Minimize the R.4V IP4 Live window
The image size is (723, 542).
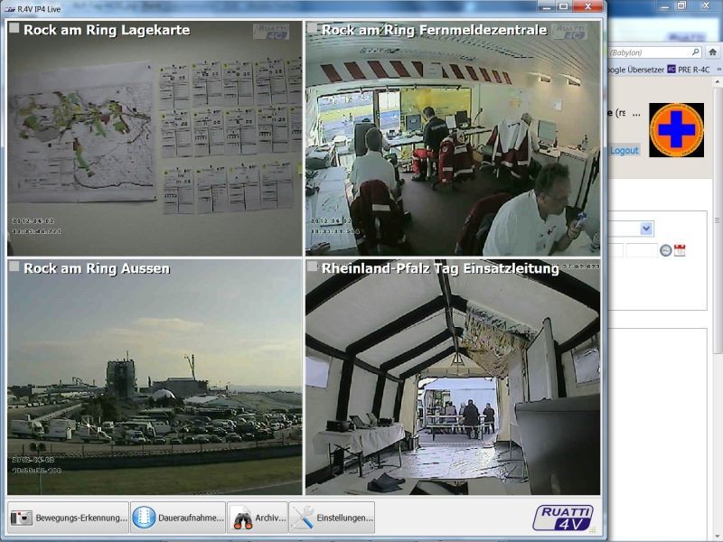click(547, 6)
